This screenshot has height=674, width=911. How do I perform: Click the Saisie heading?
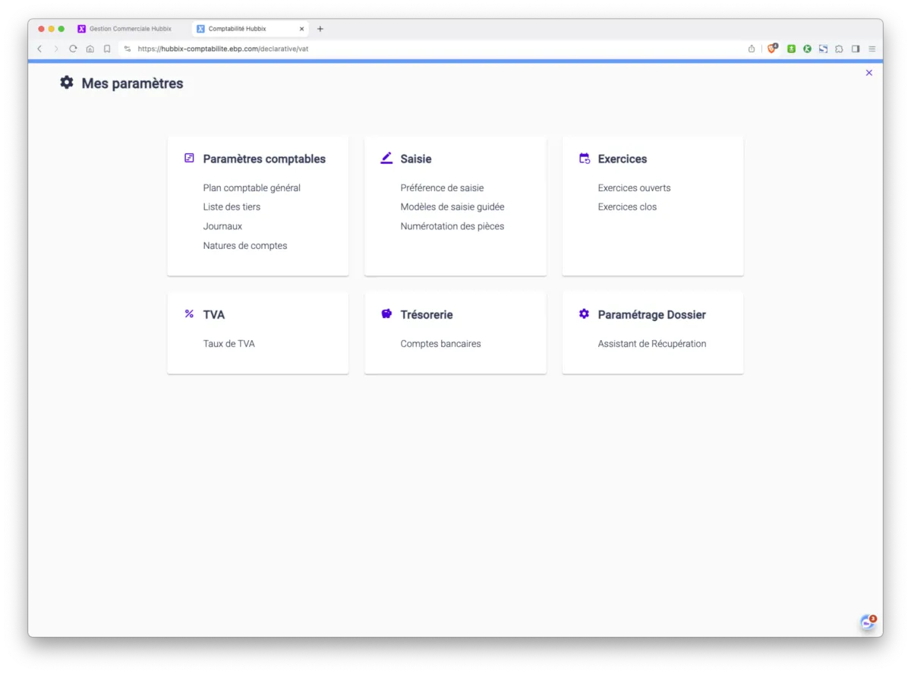click(416, 159)
